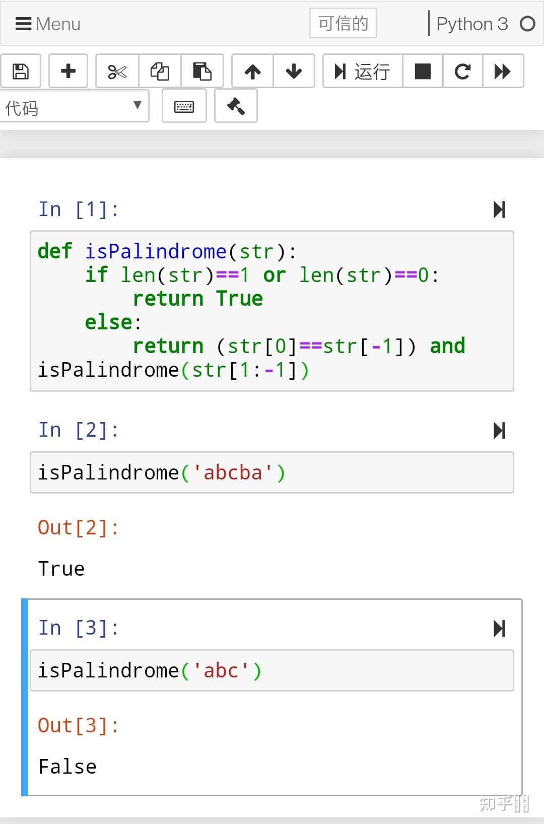Screen dimensions: 544x824
Task: Select the In [3]: prompt label
Action: coord(79,628)
